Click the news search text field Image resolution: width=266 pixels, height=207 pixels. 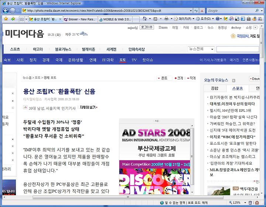point(238,49)
